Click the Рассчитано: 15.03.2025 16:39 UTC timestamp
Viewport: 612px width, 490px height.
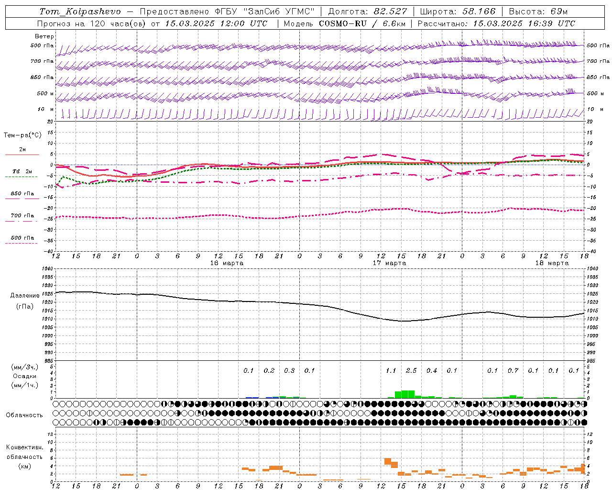496,23
